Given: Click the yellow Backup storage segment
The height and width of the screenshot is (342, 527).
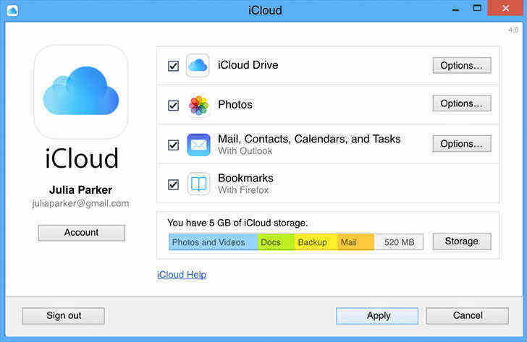Looking at the screenshot, I should click(x=316, y=242).
